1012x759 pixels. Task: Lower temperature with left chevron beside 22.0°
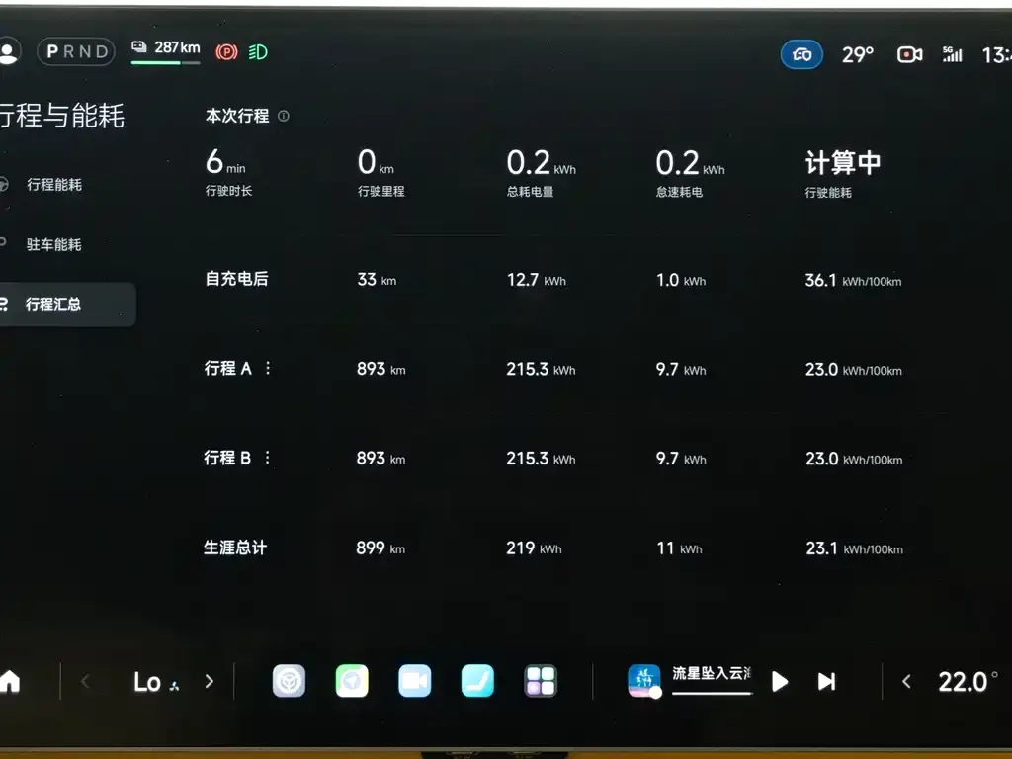tap(906, 681)
